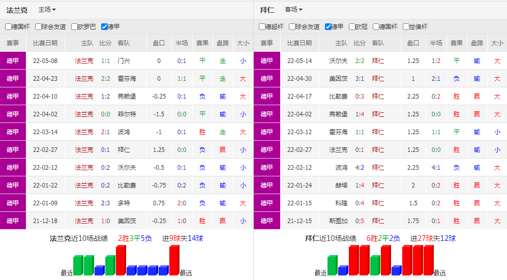Enable the 欧冠 checkbox
The image size is (507, 280).
352,27
